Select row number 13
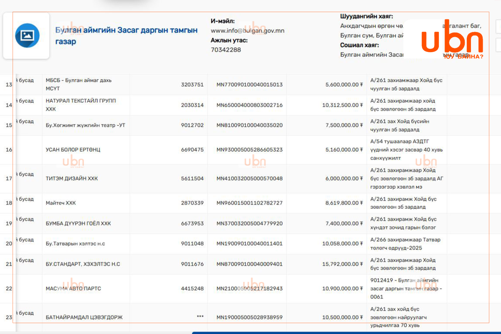Image resolution: width=501 pixels, height=334 pixels. [9, 85]
